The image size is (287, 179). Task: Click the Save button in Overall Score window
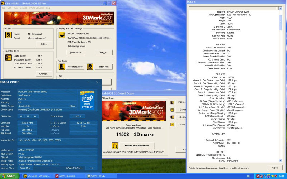181,110
